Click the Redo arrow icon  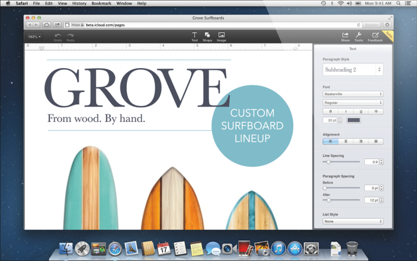(x=70, y=37)
